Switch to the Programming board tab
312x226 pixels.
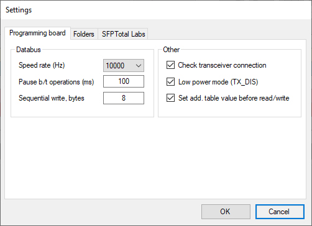(37, 33)
